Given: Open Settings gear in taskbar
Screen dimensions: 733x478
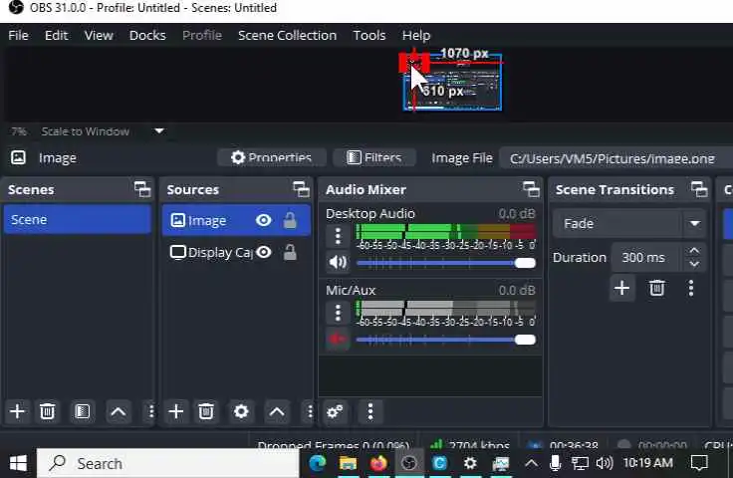Looking at the screenshot, I should tap(470, 463).
